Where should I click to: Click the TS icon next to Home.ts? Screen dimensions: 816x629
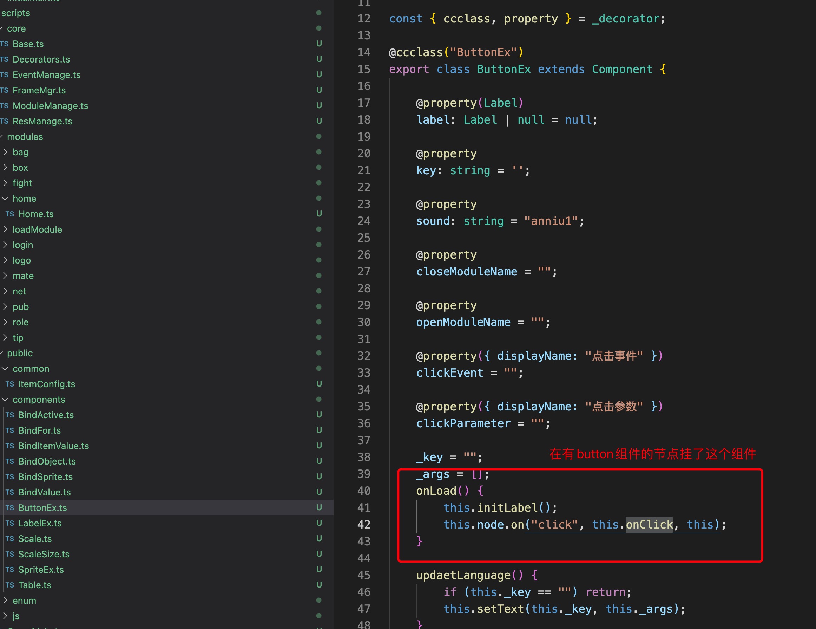[10, 214]
